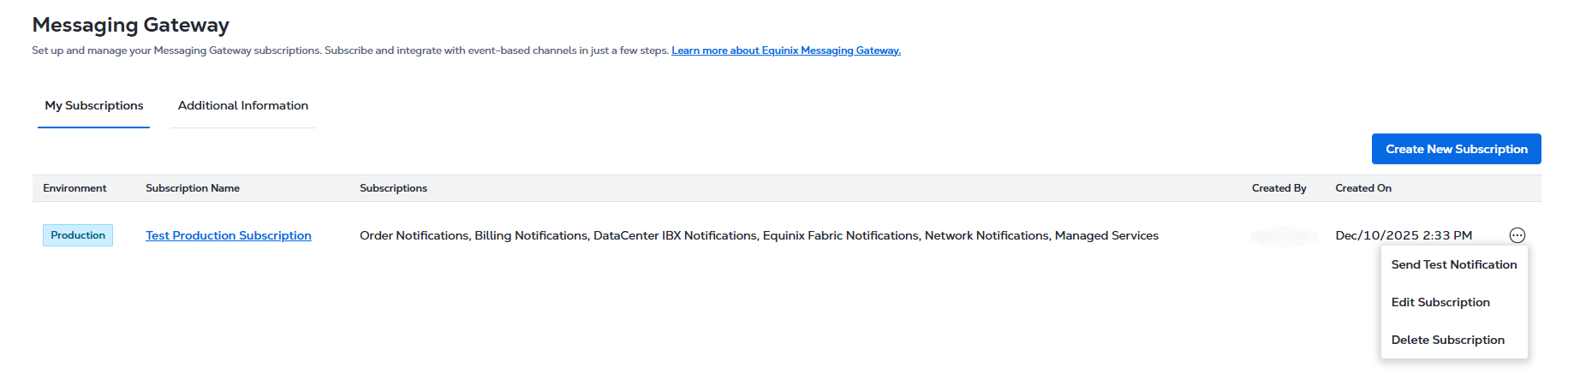Select Send Test Notification menu option
This screenshot has width=1574, height=391.
1453,264
